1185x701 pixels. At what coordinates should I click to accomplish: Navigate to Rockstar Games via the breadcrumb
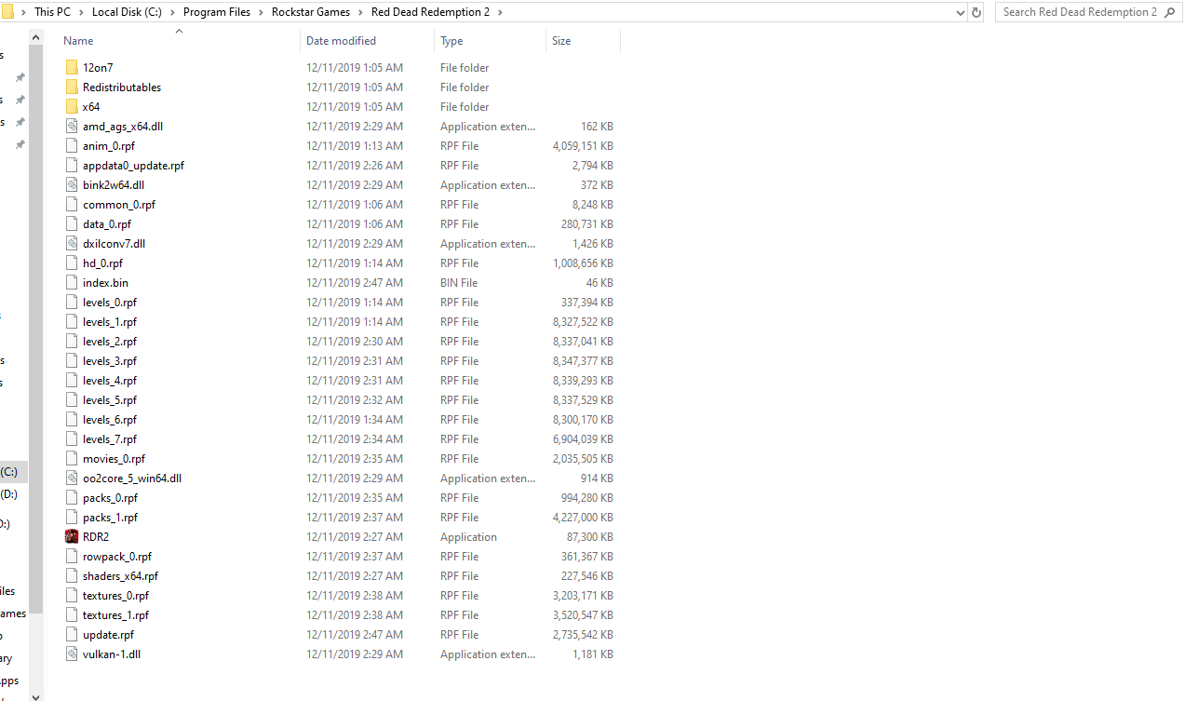311,12
